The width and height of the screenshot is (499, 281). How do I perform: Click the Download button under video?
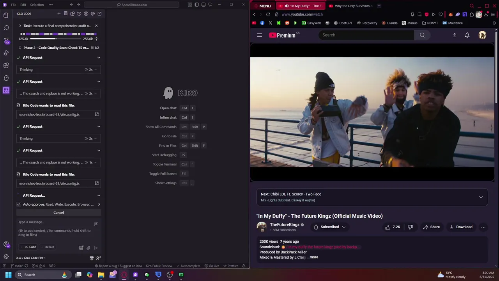[x=461, y=227]
